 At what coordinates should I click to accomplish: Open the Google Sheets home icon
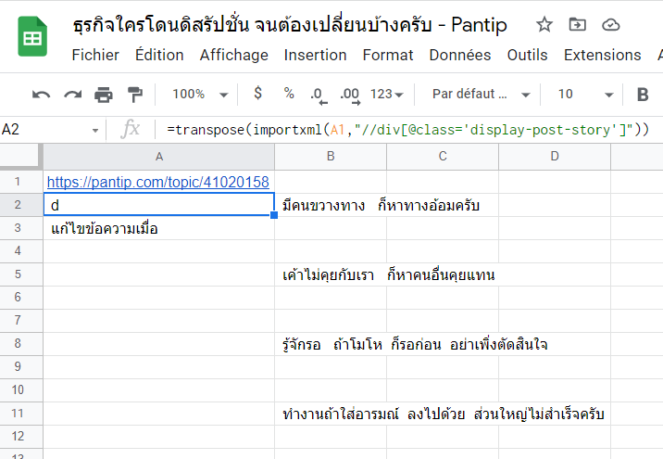pyautogui.click(x=32, y=36)
